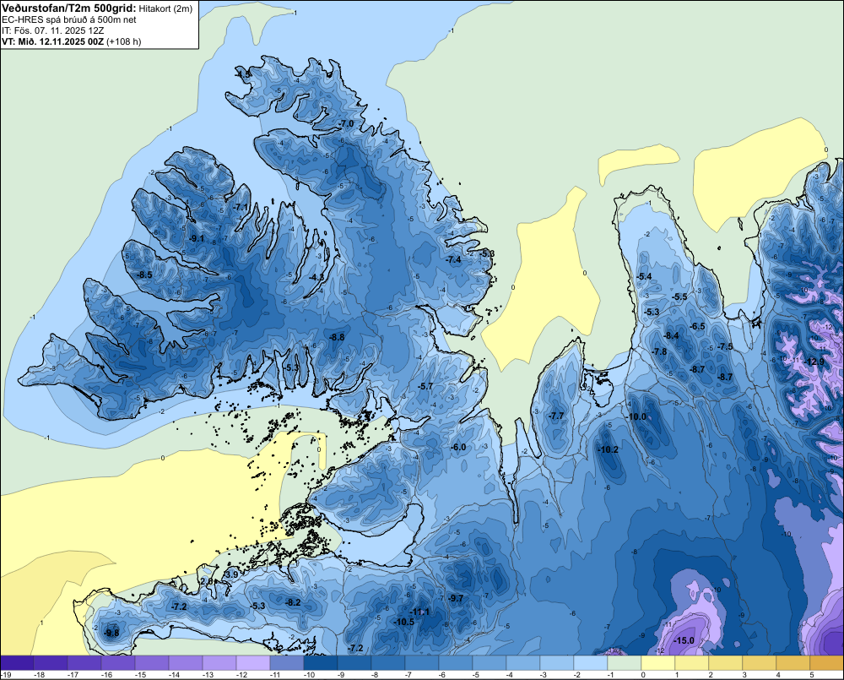Viewport: 844px width, 680px height.
Task: Click the -8.8 temperature value on the map
Action: tap(337, 337)
